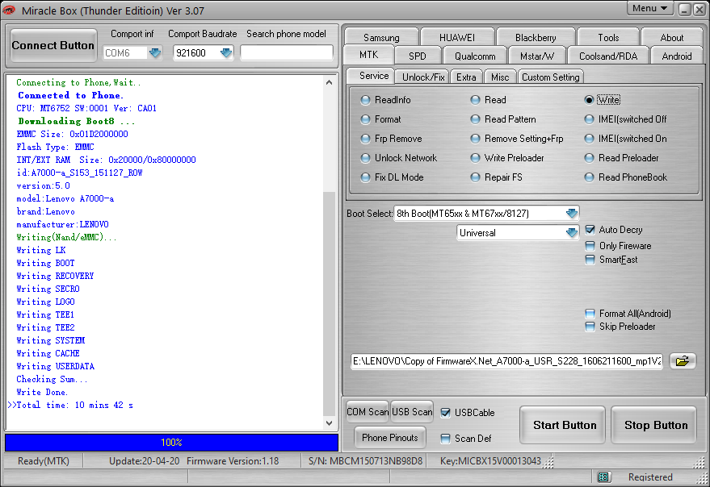This screenshot has width=710, height=487.
Task: Run the COM Scan button
Action: (x=368, y=412)
